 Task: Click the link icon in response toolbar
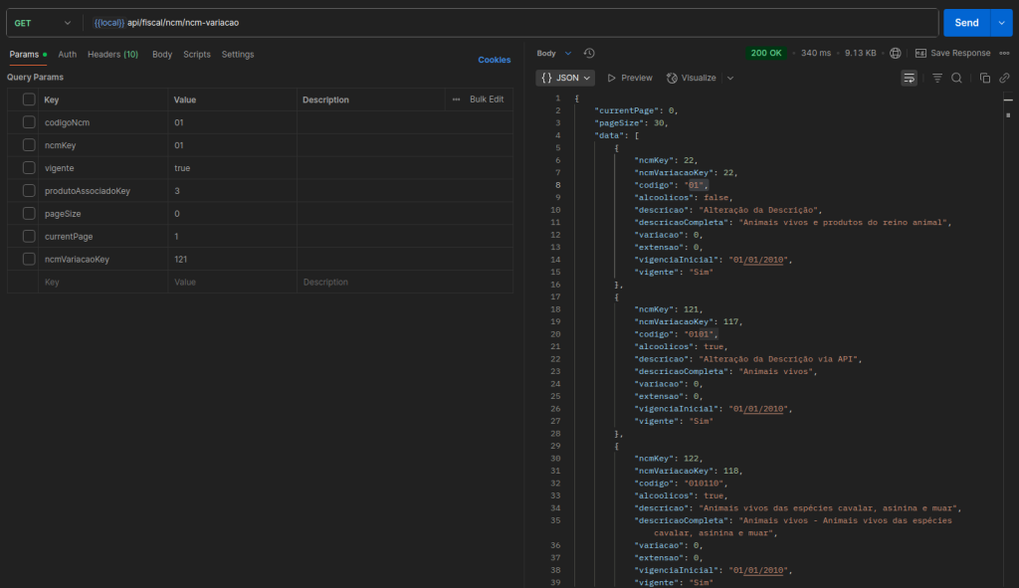click(1004, 78)
